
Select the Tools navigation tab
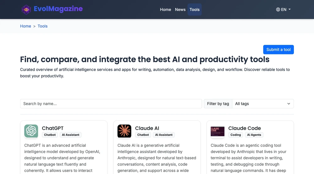(x=194, y=9)
